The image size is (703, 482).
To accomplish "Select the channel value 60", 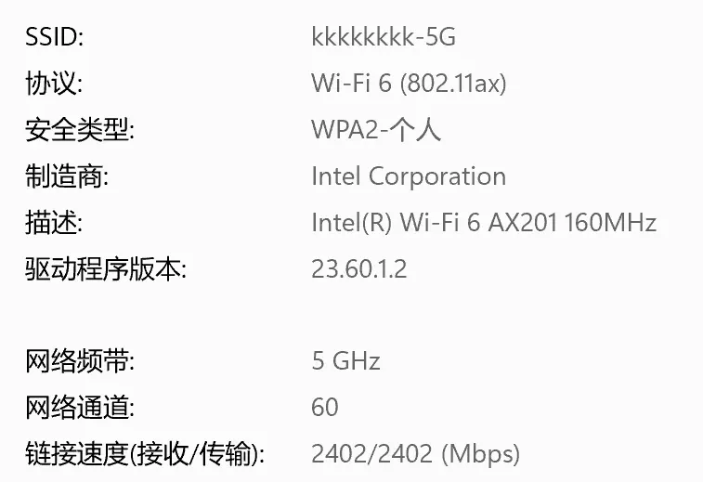I will tap(325, 407).
